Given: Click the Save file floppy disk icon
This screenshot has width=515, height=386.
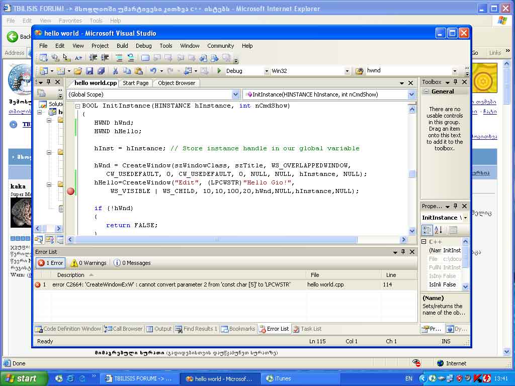Looking at the screenshot, I should pos(90,70).
